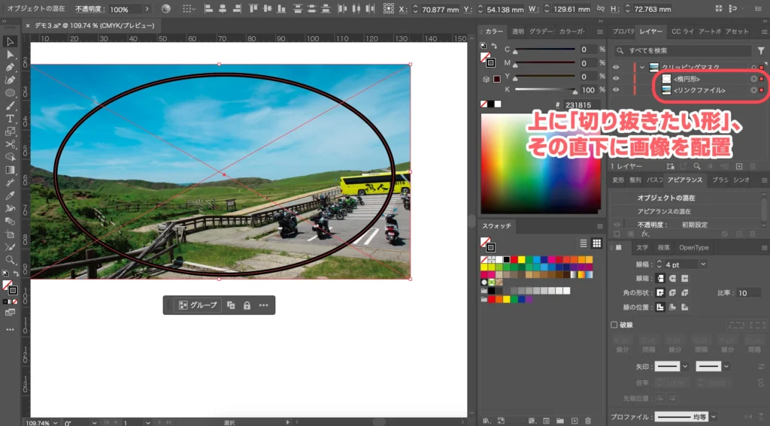Select the Type tool in toolbar

point(11,118)
